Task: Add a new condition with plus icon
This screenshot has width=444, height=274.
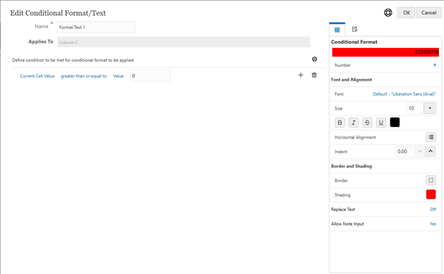Action: coord(301,75)
